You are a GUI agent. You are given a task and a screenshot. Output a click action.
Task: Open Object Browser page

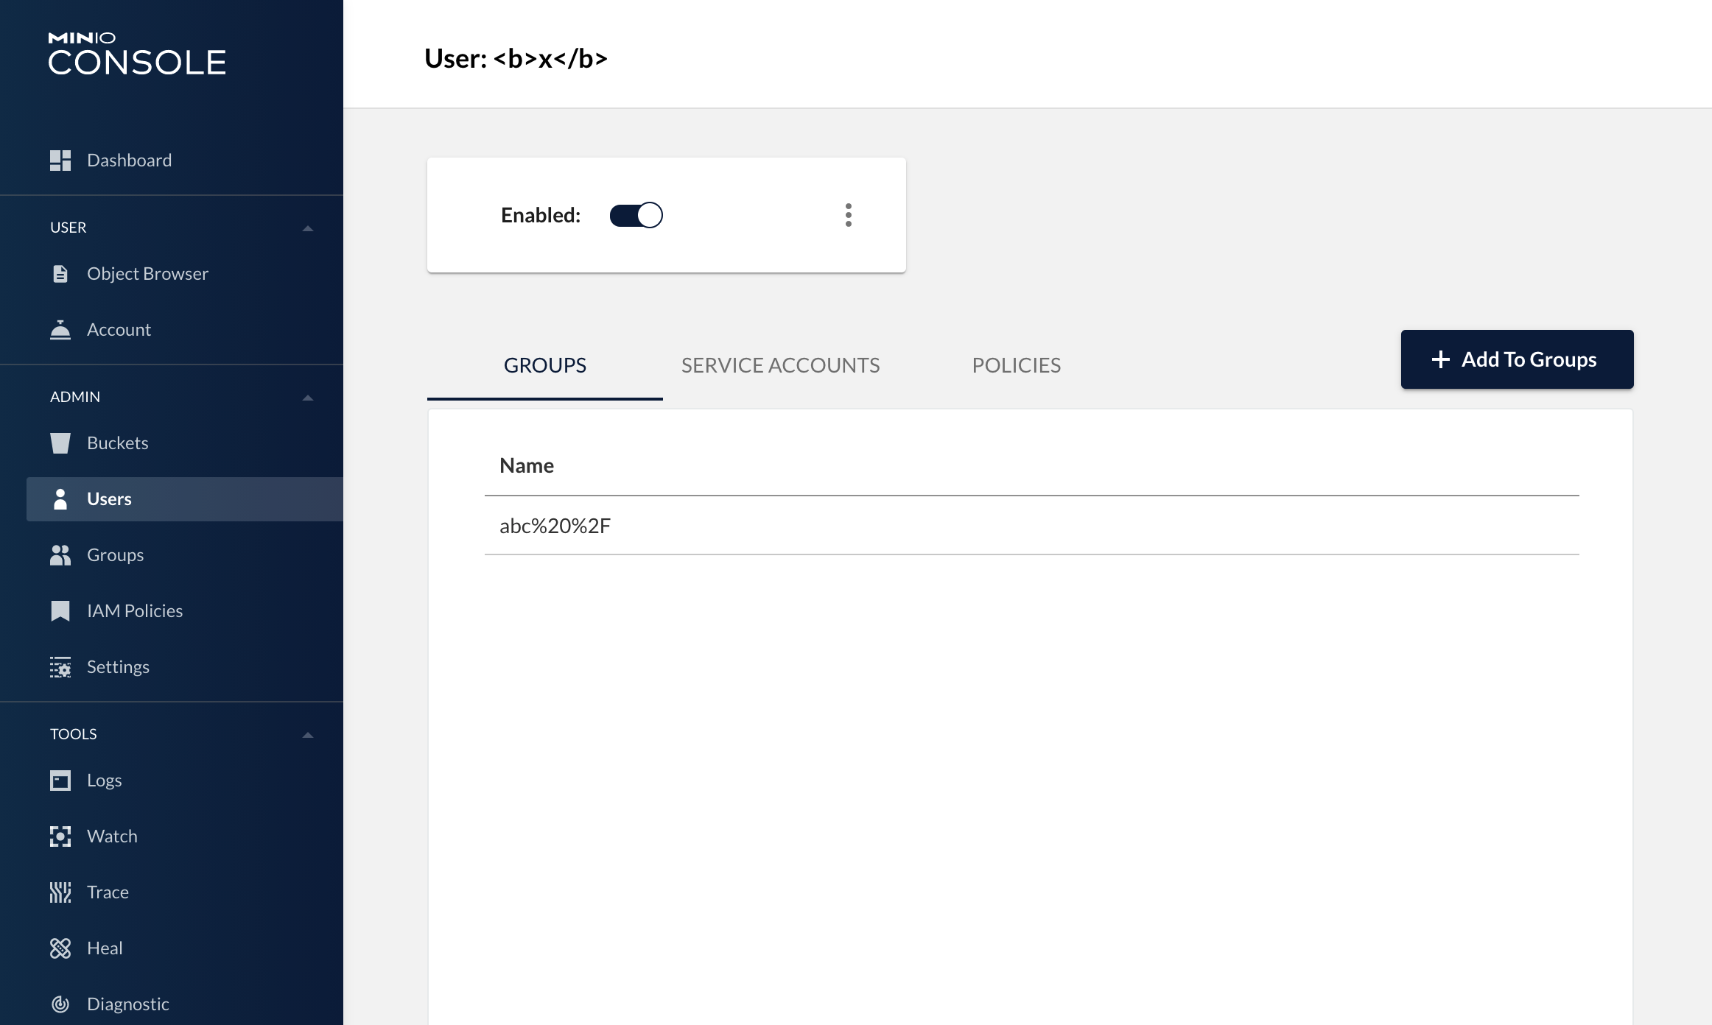[184, 274]
